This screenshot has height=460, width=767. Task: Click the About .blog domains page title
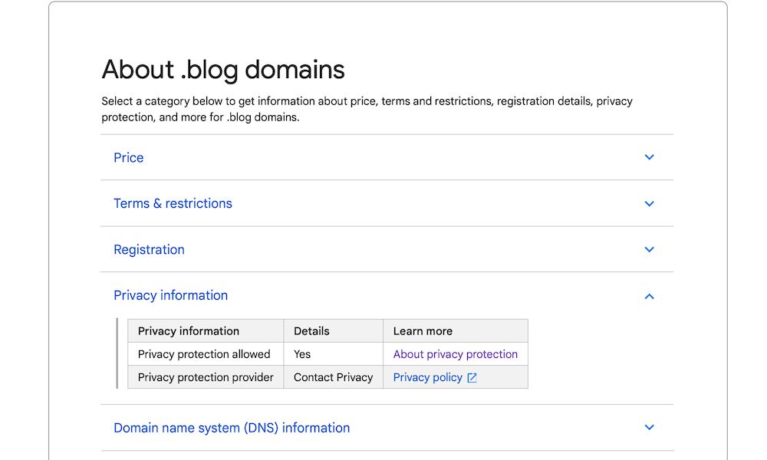coord(222,69)
